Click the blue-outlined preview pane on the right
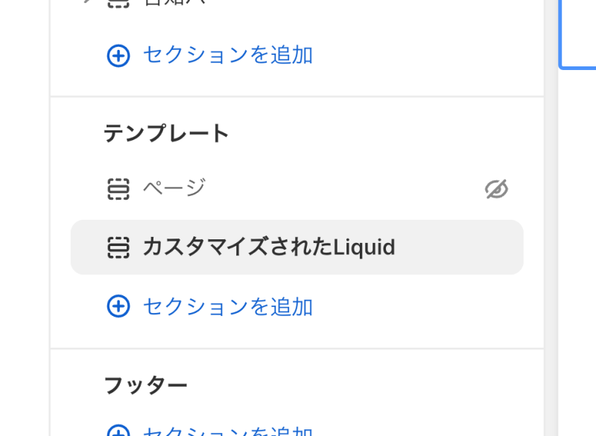596x436 pixels. (x=578, y=34)
